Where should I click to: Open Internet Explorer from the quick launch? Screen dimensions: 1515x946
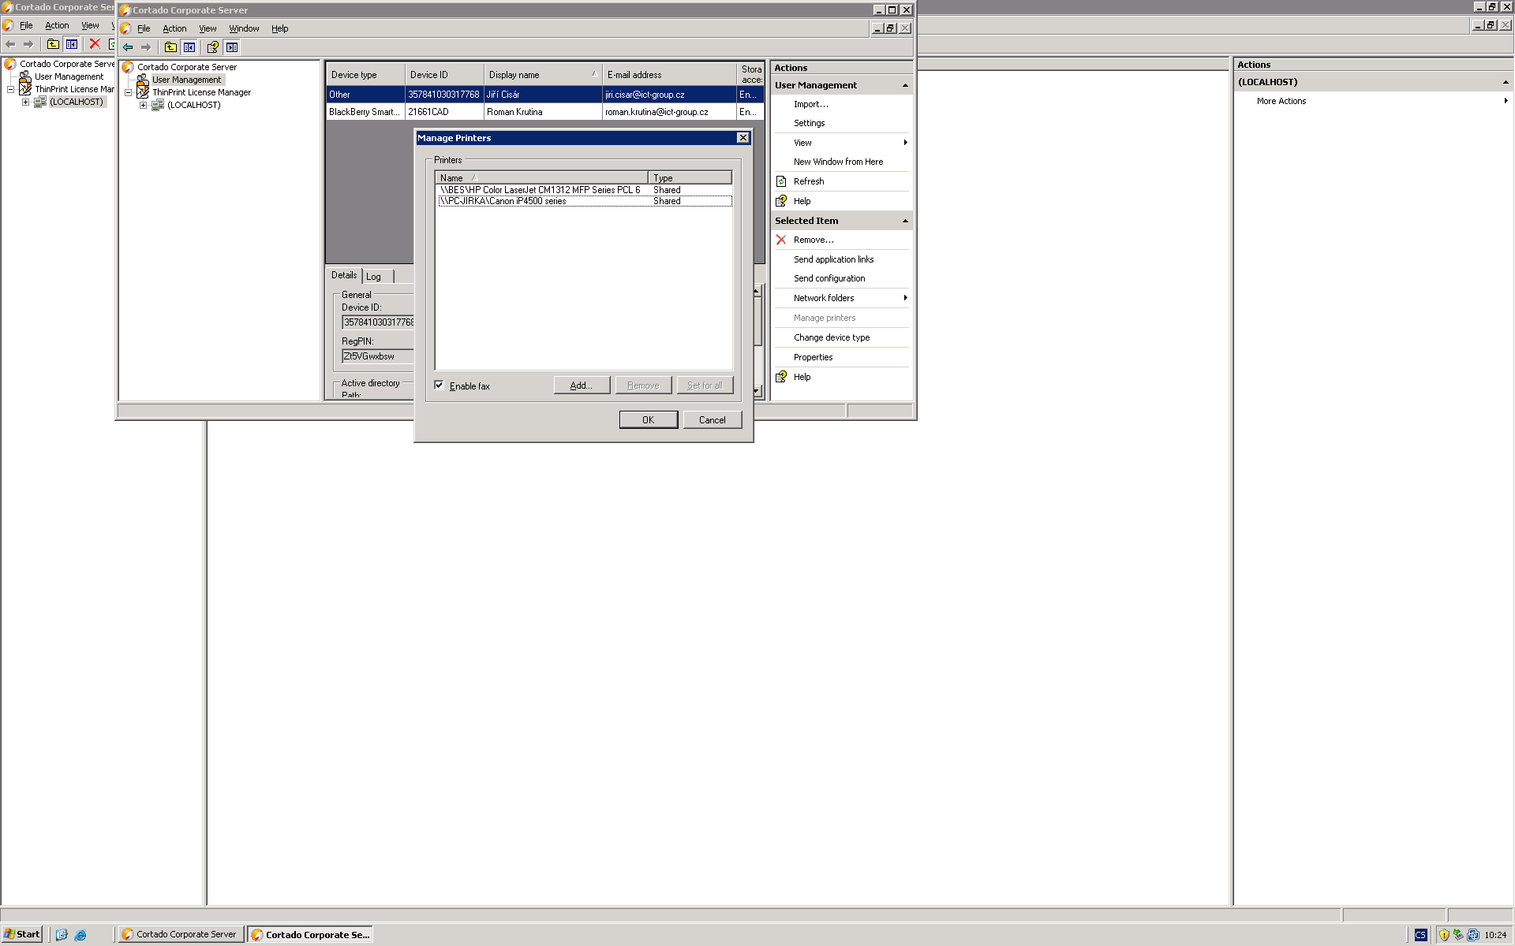click(x=80, y=935)
